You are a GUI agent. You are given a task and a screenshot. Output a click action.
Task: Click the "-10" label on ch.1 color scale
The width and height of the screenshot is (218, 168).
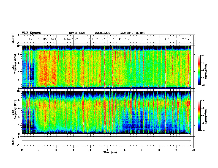203,85
